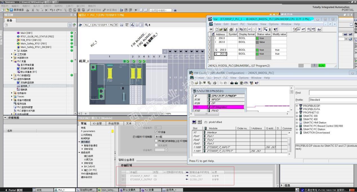Switch to IO 变量 properties tab
Screen dimensions: 357x192
[97, 123]
